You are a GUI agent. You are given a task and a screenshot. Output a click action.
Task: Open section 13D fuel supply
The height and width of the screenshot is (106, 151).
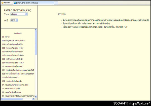click(12, 81)
